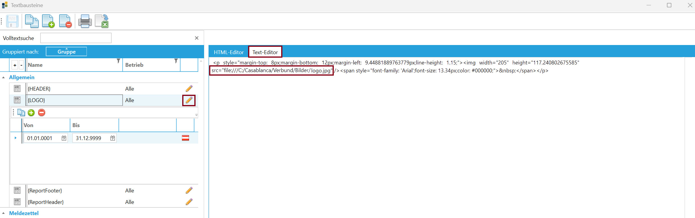
Task: Export to Excel via toolbar icon
Action: (102, 21)
